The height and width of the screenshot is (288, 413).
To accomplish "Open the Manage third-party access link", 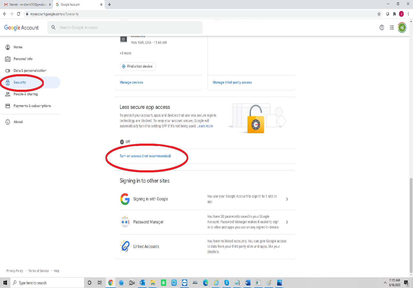I will click(x=232, y=82).
